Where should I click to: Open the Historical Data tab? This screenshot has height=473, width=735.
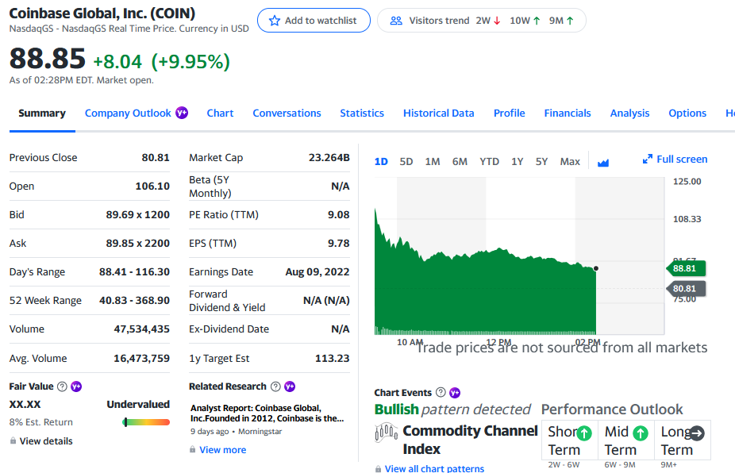click(x=439, y=113)
